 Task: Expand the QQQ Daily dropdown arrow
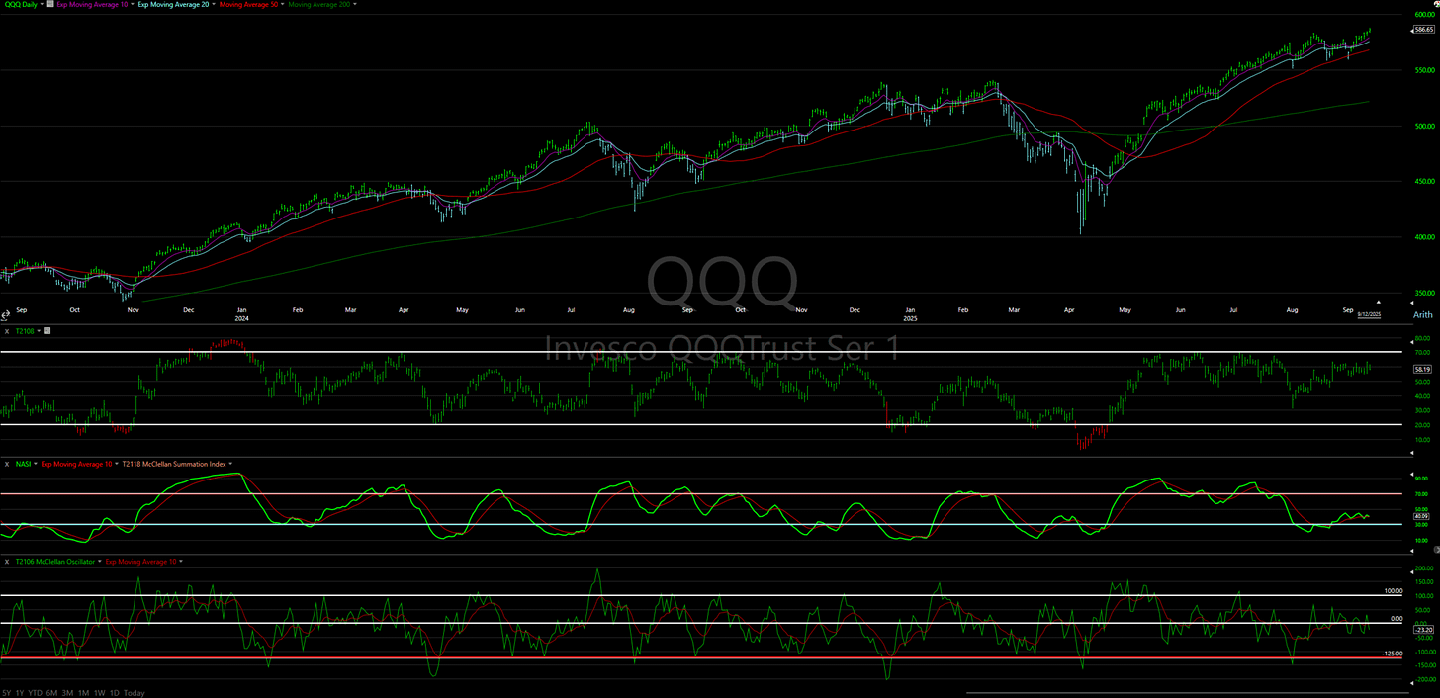42,4
